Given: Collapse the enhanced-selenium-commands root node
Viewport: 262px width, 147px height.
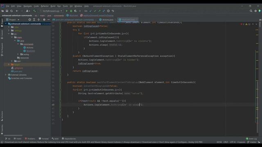Looking at the screenshot, I should click(6, 24).
